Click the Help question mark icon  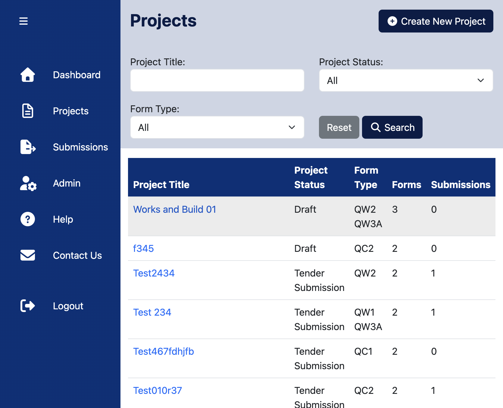coord(28,219)
